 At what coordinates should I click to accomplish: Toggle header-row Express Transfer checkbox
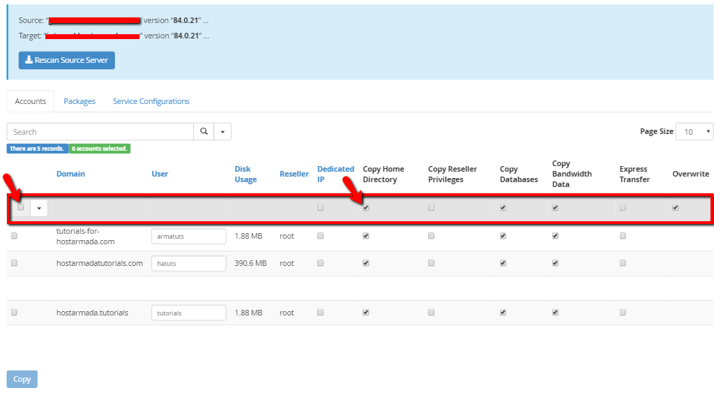coord(623,208)
